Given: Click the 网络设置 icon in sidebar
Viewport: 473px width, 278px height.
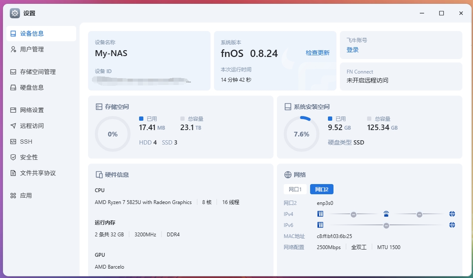Looking at the screenshot, I should coord(13,111).
